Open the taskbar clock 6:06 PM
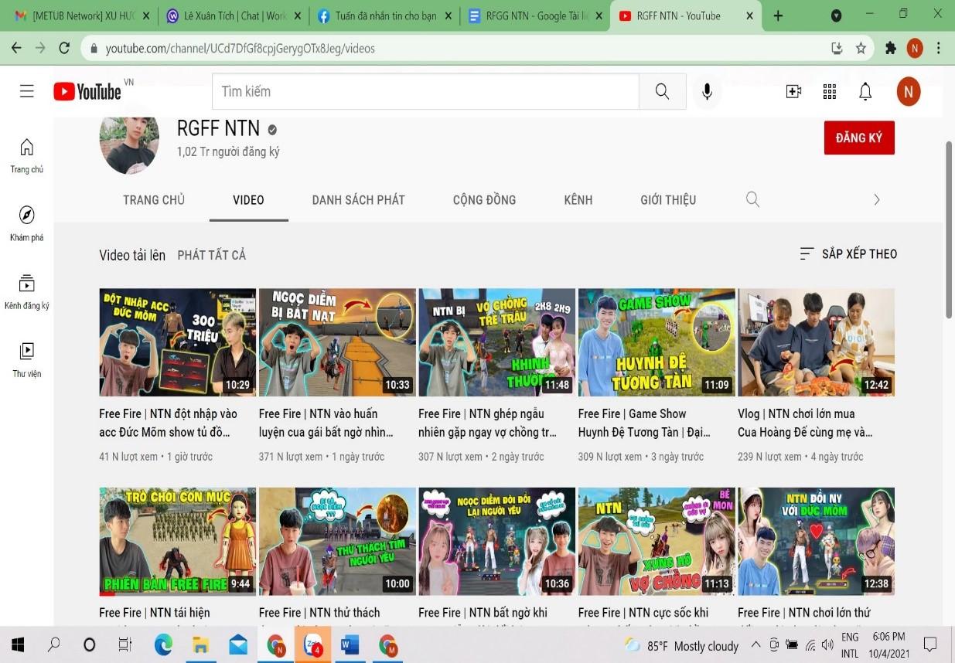 tap(888, 644)
